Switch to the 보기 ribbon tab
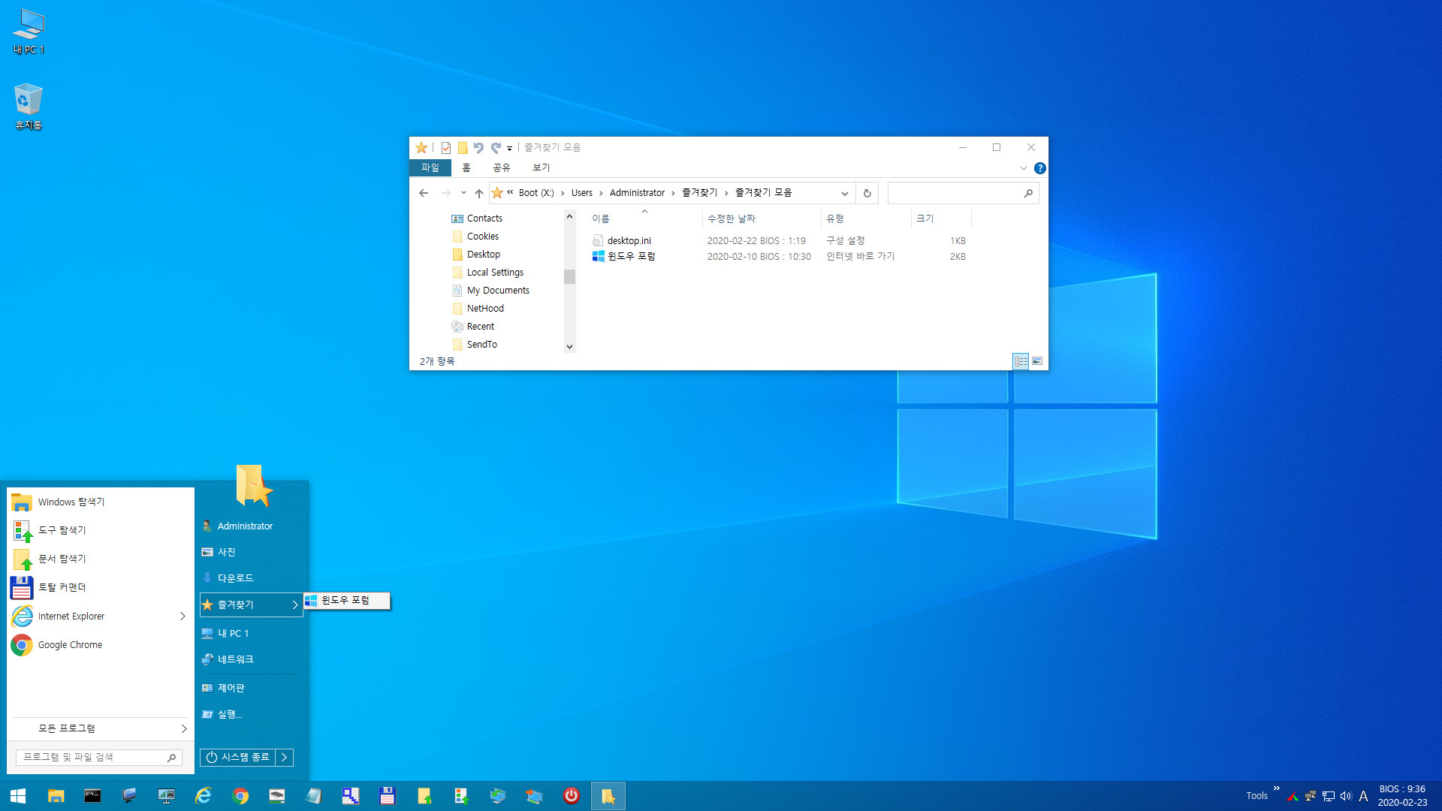 click(541, 167)
